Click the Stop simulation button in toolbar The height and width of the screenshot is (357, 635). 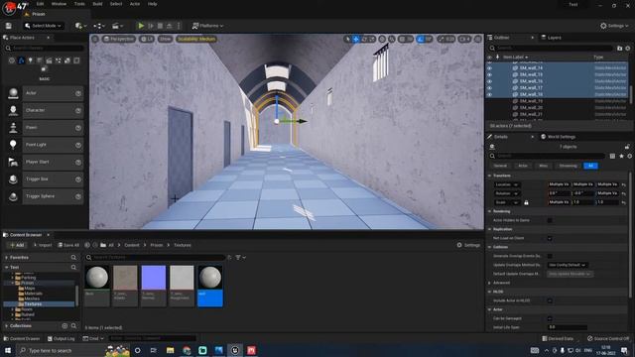(x=160, y=26)
